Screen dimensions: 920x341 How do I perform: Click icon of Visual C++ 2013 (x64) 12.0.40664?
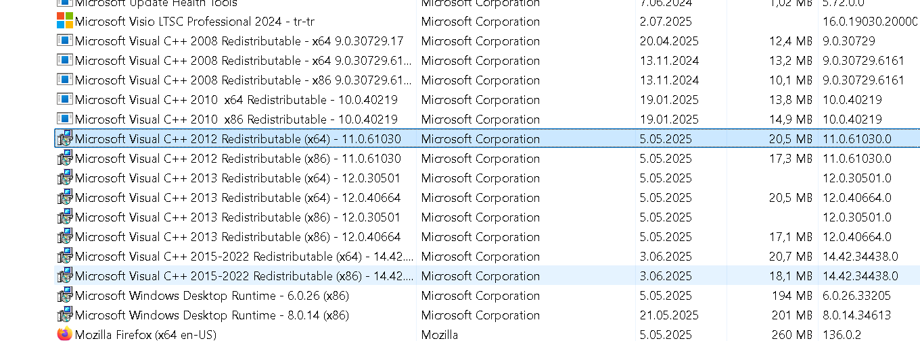click(x=65, y=197)
